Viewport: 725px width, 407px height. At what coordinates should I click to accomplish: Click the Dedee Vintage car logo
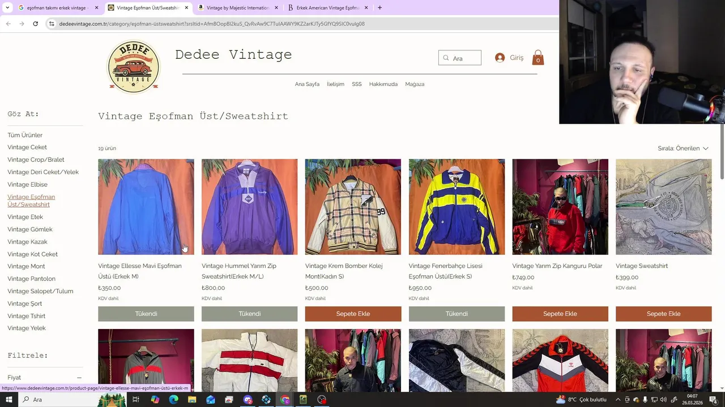click(x=134, y=67)
